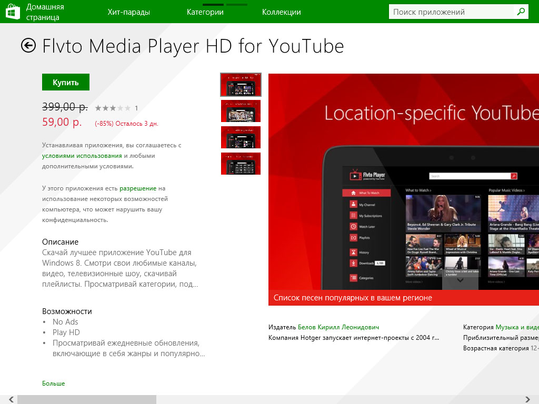This screenshot has height=404, width=539.
Task: Click the Описание heading
Action: click(60, 242)
